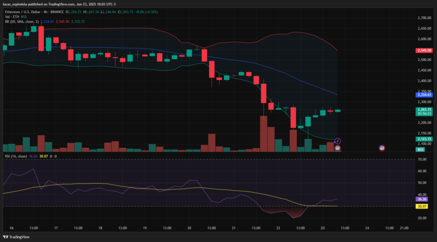Click the 22 date label on time axis
Screen dimensions: 437x242
pos(278,228)
